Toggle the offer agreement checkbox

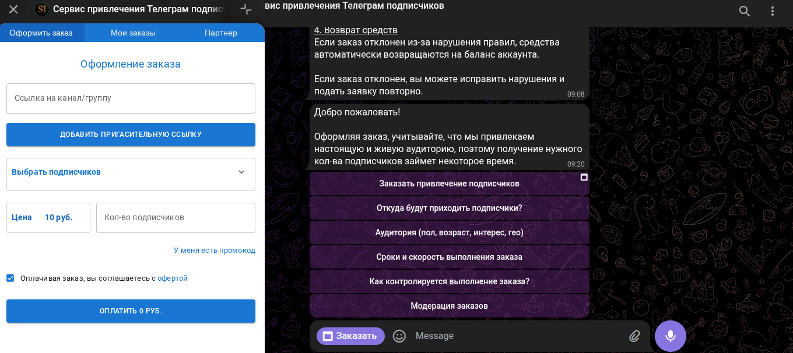click(x=10, y=278)
